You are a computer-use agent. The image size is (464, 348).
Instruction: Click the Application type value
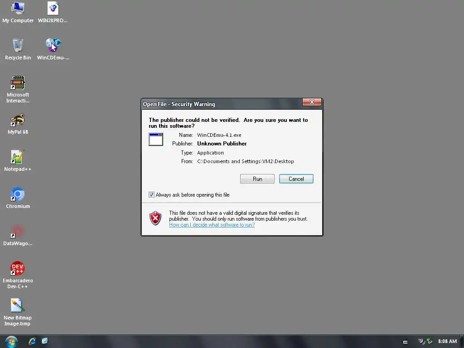click(210, 153)
